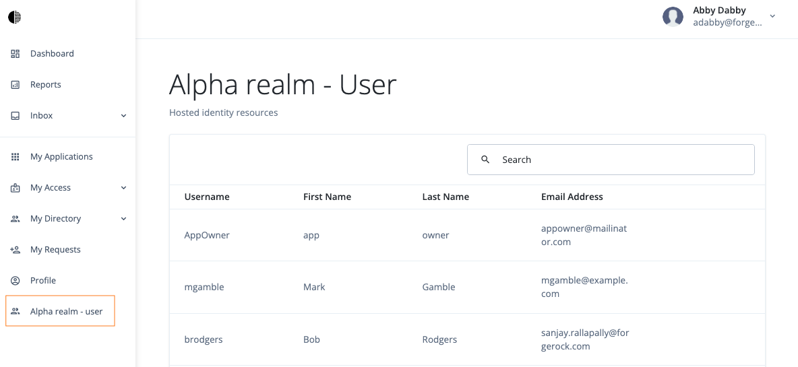
Task: Click the My Applications grid icon
Action: [16, 156]
